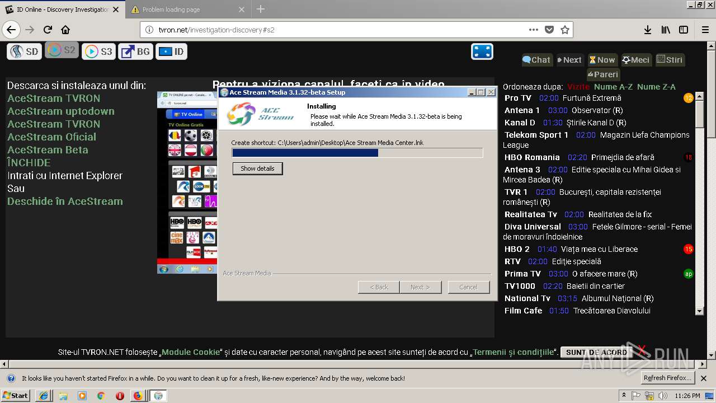Show the Next programs list
Viewport: 716px width, 403px height.
click(x=570, y=60)
